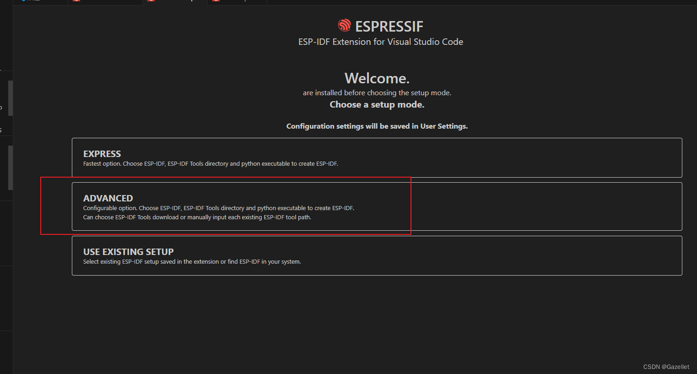
Task: Click the ADVANCED heading inside the red outline
Action: coord(108,198)
